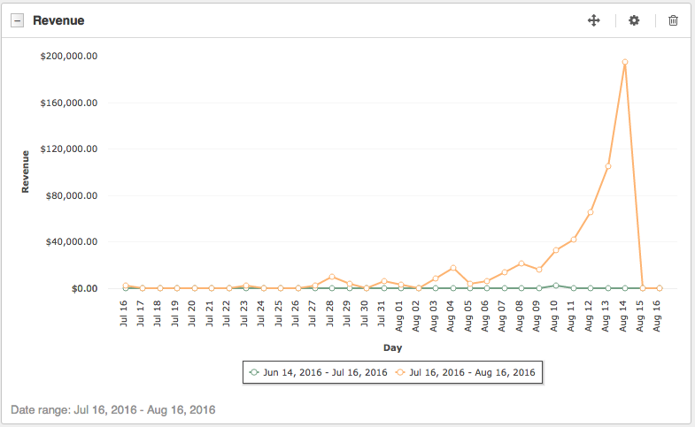This screenshot has height=427, width=695.
Task: Click the orange legend marker icon
Action: pos(400,372)
